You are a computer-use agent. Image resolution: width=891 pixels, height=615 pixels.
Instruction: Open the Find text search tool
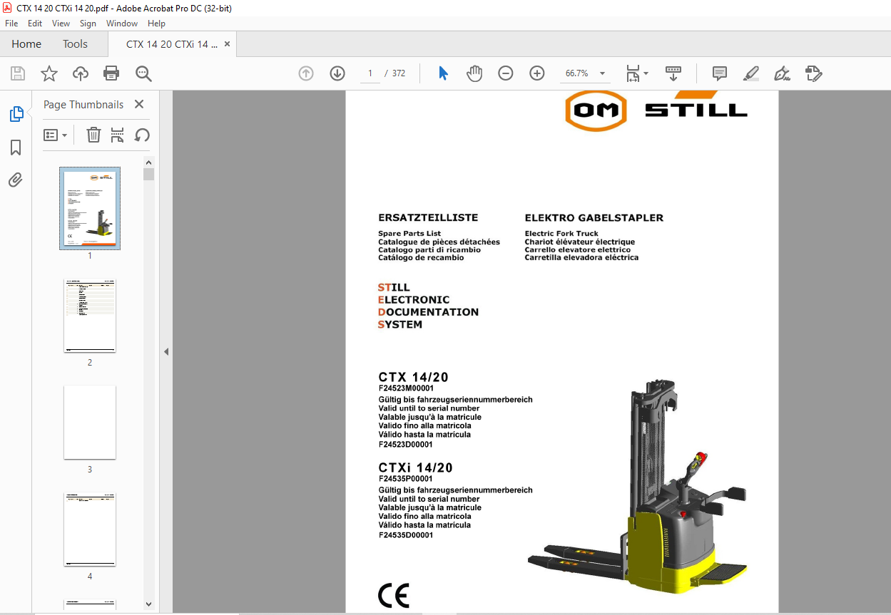pos(143,73)
